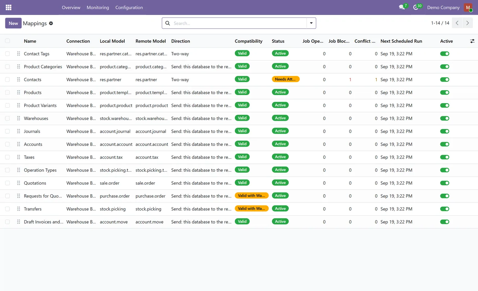478x291 pixels.
Task: Open the activities clock icon
Action: (416, 7)
